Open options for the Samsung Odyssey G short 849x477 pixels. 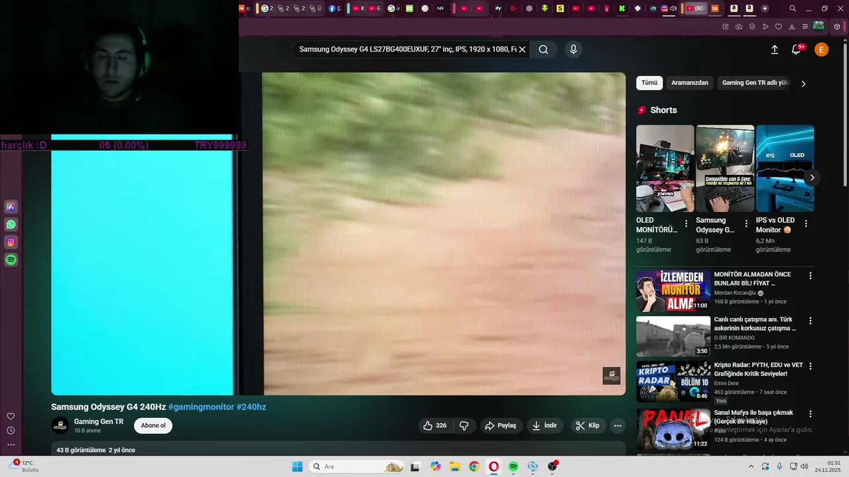[x=746, y=224]
